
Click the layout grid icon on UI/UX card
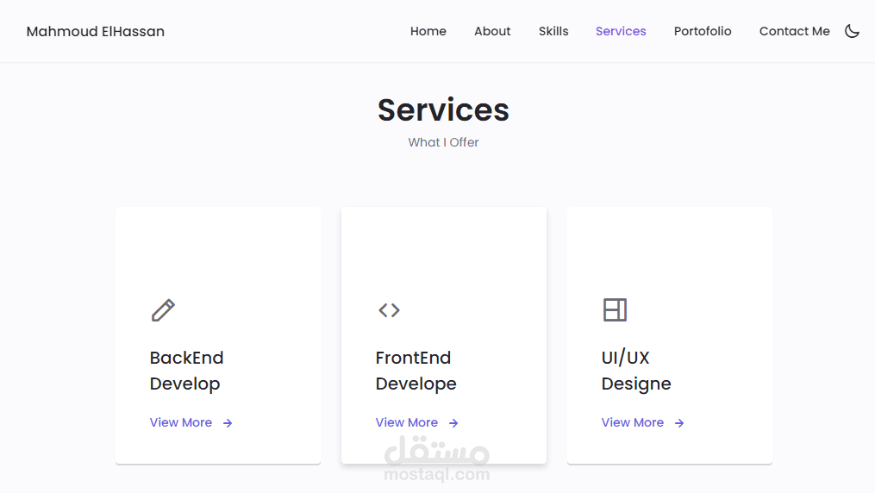615,310
